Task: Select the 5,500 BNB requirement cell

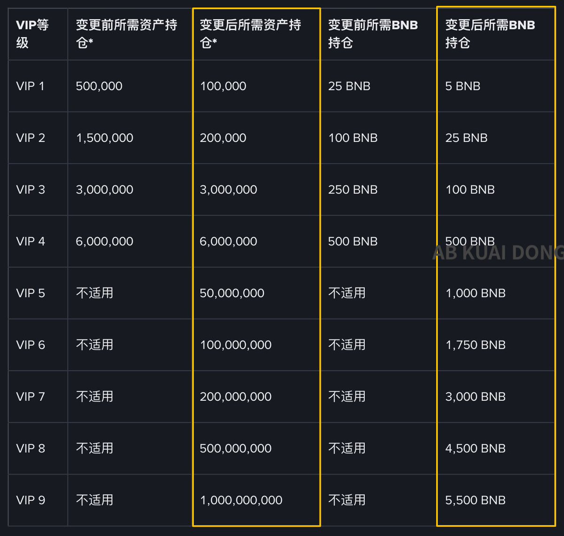Action: 475,500
